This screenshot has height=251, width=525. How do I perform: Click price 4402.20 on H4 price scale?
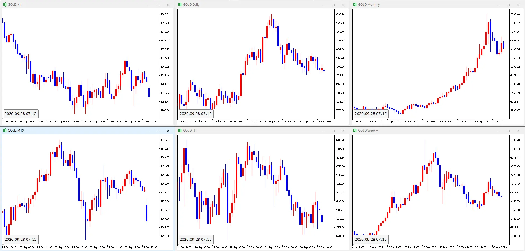340,140
